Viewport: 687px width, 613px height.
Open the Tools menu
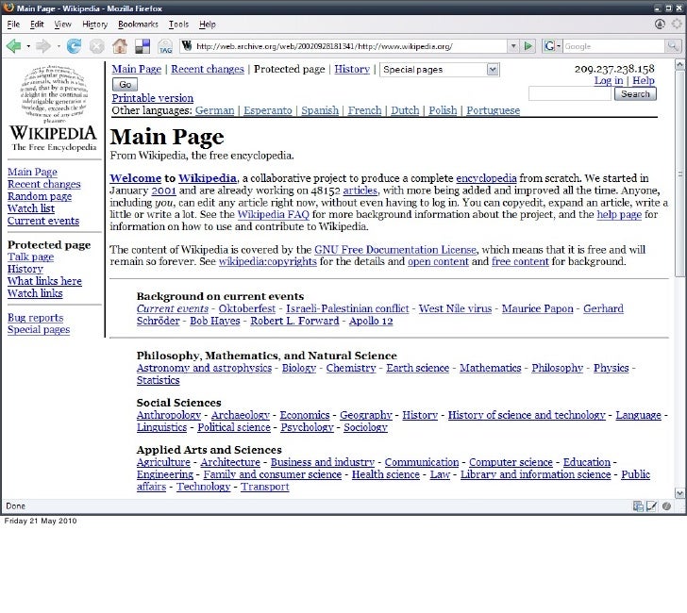[x=178, y=25]
